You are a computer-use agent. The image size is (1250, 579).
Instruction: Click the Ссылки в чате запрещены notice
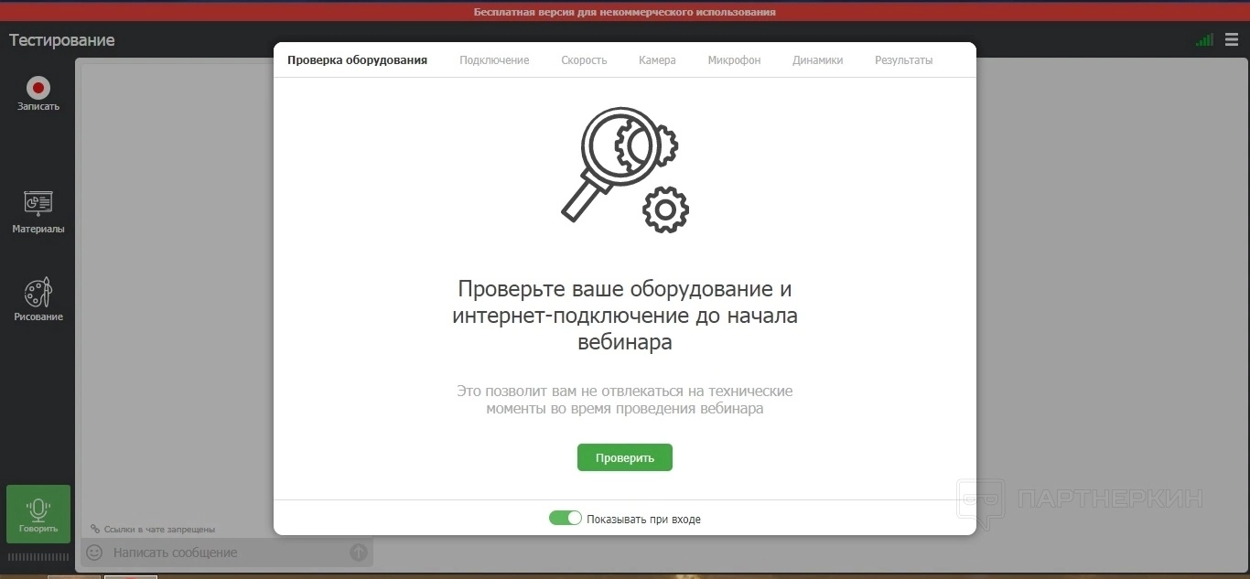pos(153,529)
